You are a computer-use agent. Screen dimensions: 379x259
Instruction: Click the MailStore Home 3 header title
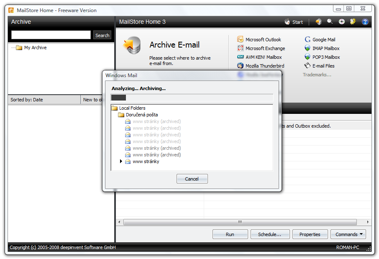click(142, 22)
